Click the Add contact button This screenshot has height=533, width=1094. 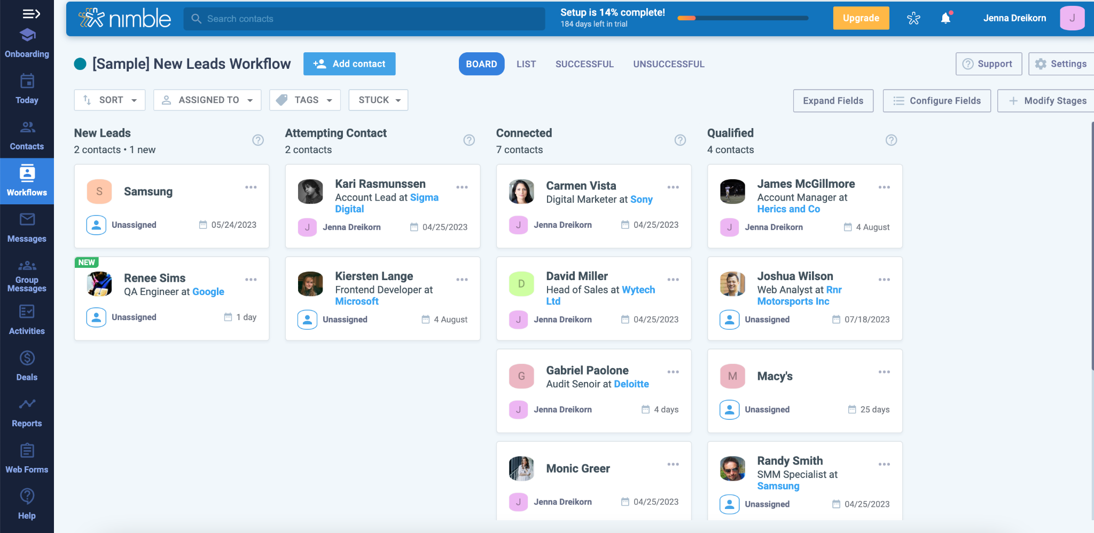(x=349, y=64)
